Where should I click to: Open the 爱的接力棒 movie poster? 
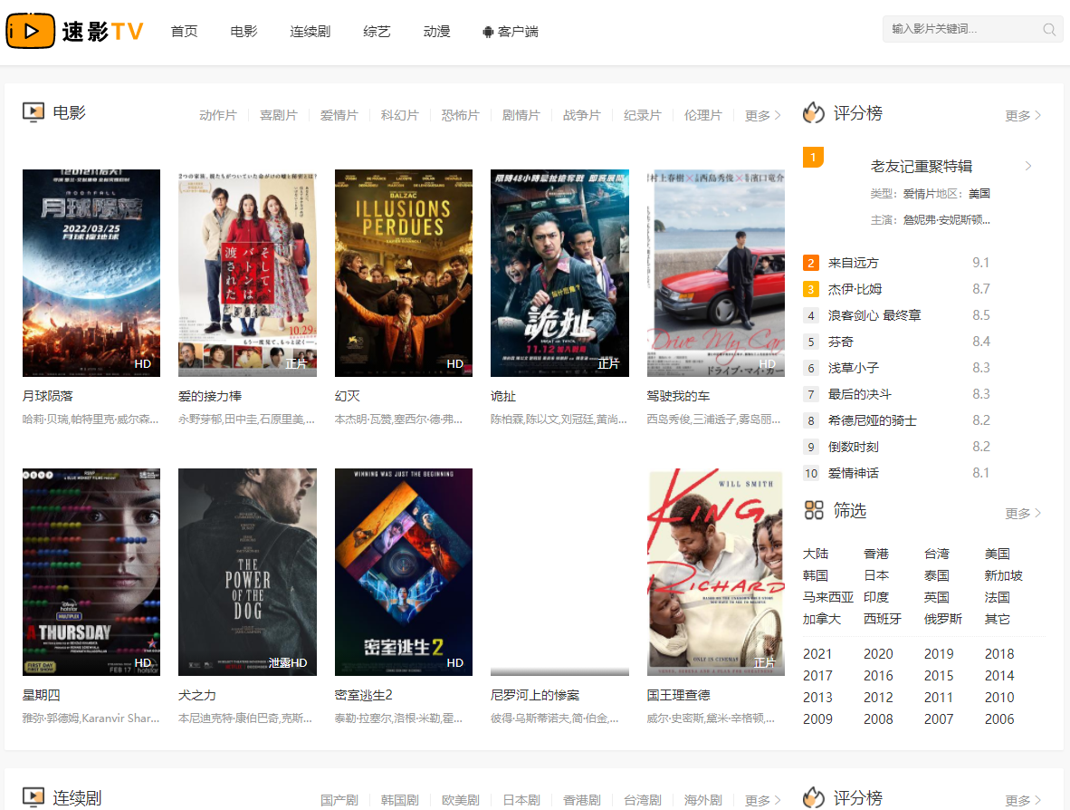pos(247,274)
